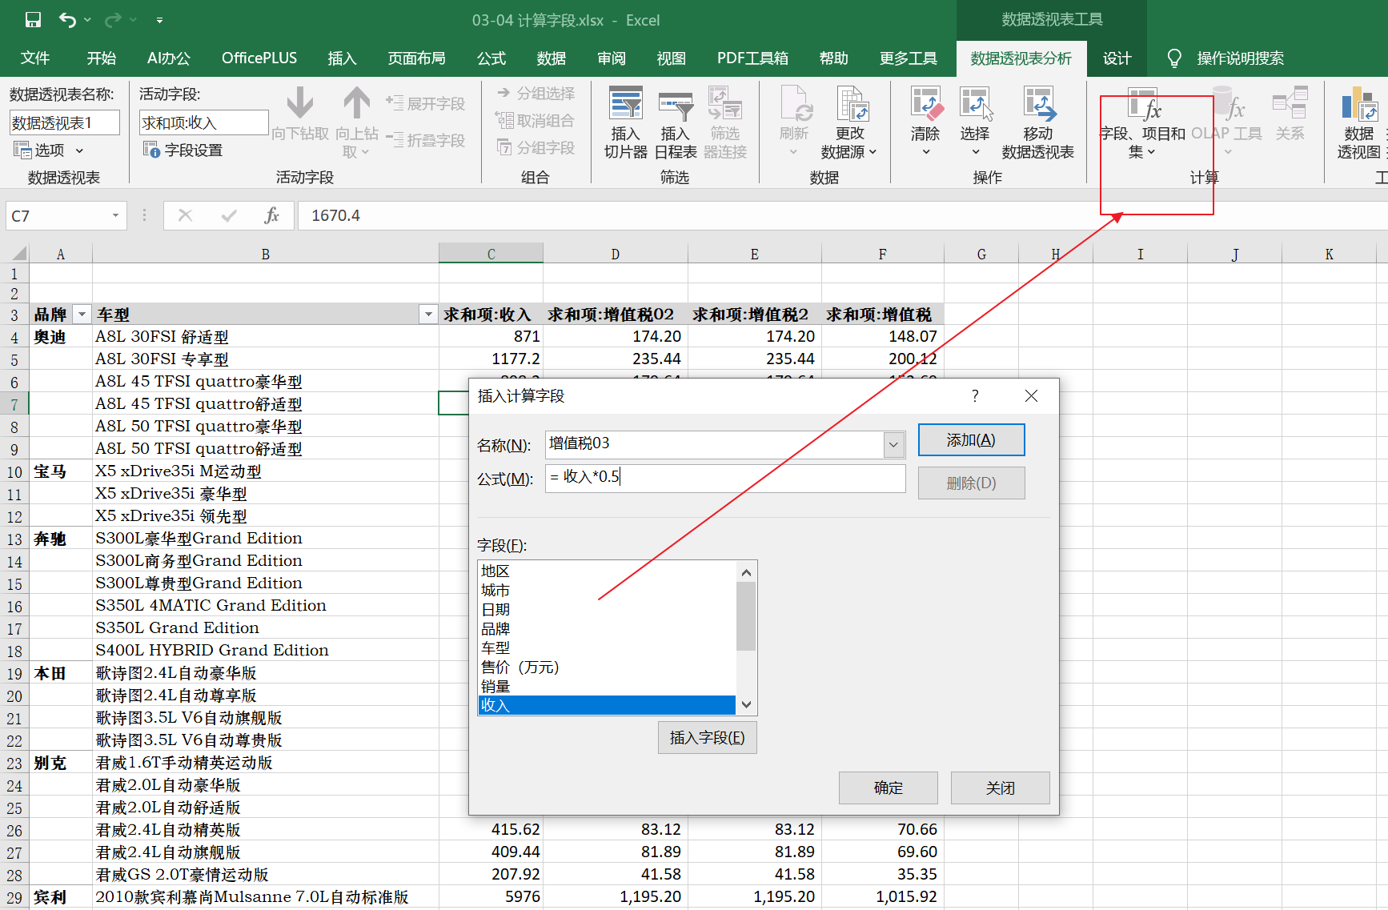Click Group Field (分组字段)
The height and width of the screenshot is (910, 1388).
pyautogui.click(x=536, y=148)
